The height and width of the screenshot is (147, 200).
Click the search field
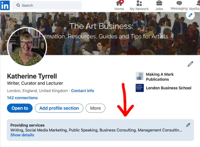coord(47,5)
